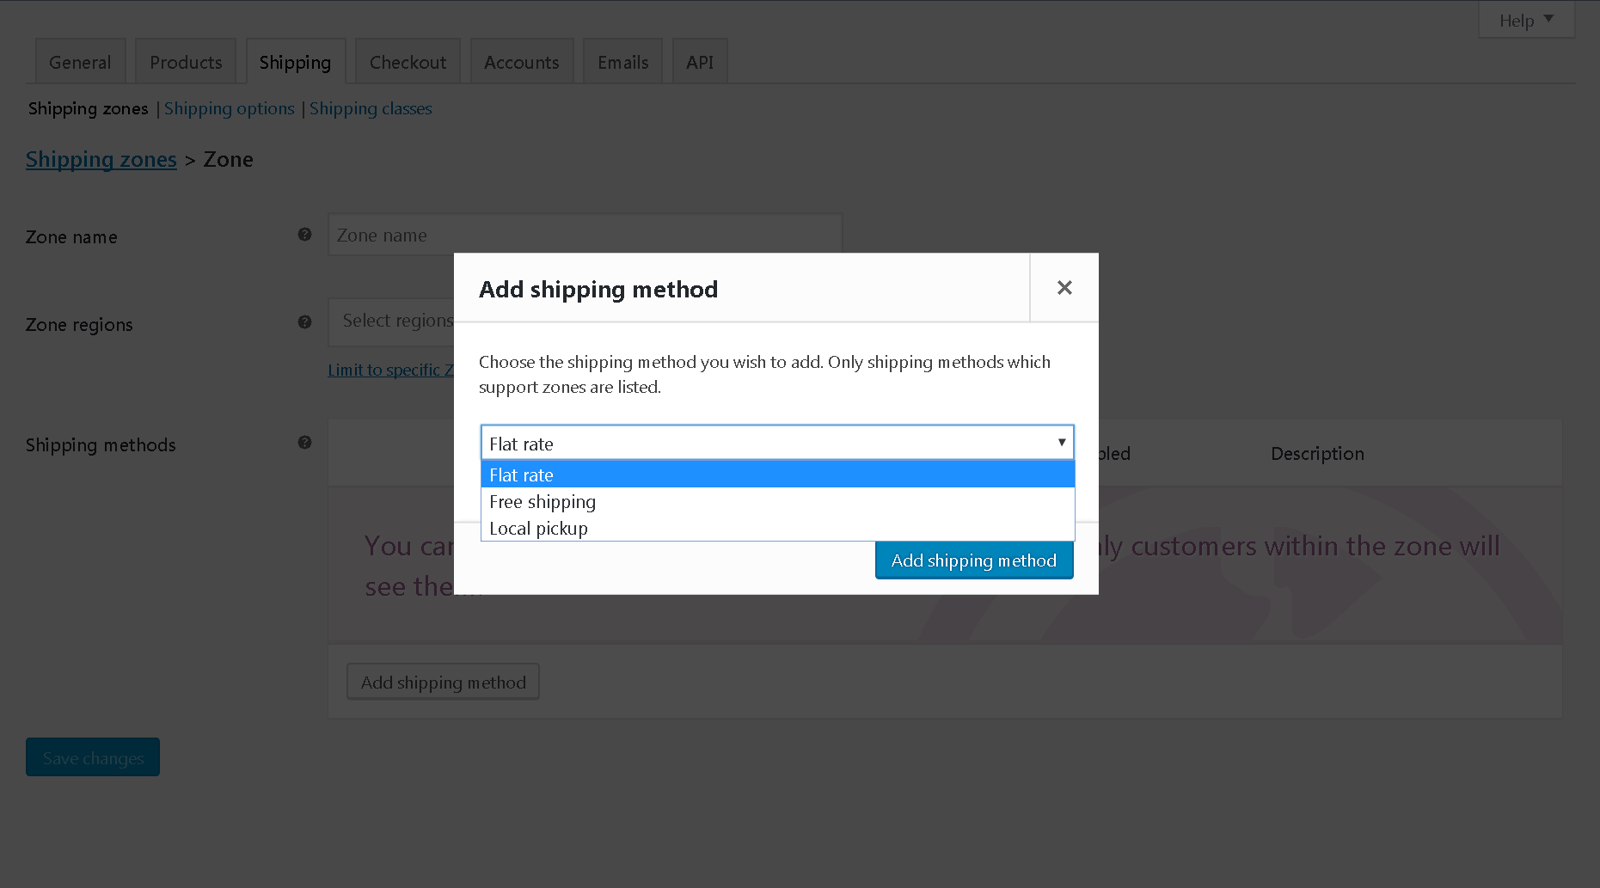Image resolution: width=1600 pixels, height=888 pixels.
Task: Expand the Help menu at top right
Action: coord(1526,20)
